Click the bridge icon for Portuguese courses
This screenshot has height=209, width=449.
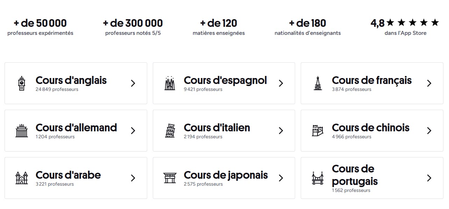point(318,178)
